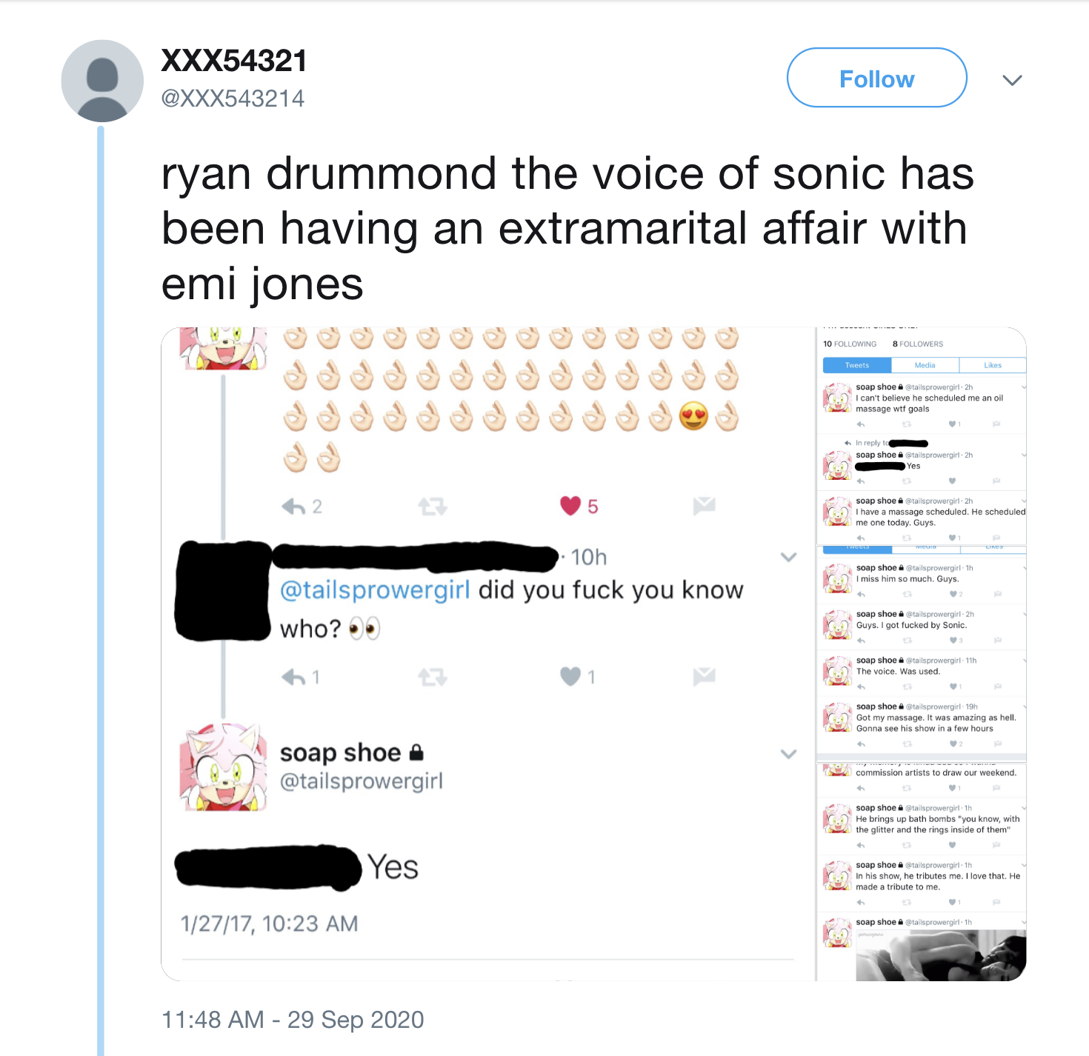Expand the chevron on the 10h tweet
The width and height of the screenshot is (1089, 1056).
787,558
